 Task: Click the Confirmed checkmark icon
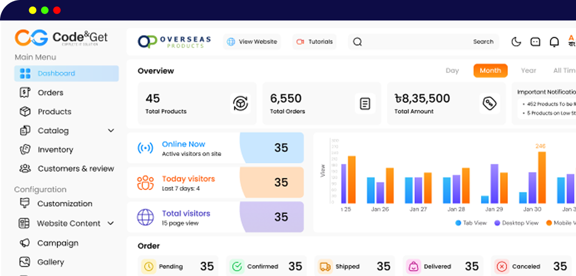coord(237,266)
